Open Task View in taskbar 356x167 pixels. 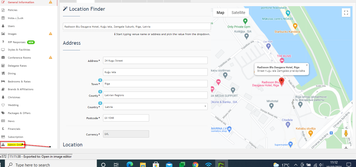[x=116, y=164]
